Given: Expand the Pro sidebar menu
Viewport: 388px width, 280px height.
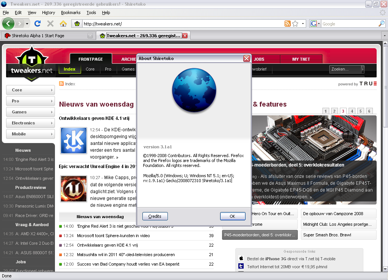Looking at the screenshot, I should [x=30, y=101].
